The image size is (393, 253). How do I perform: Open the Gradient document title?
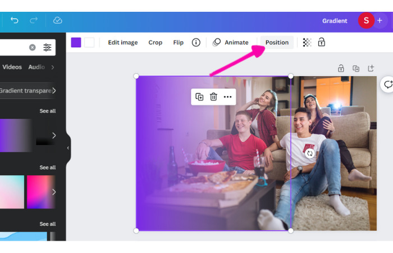pos(335,21)
